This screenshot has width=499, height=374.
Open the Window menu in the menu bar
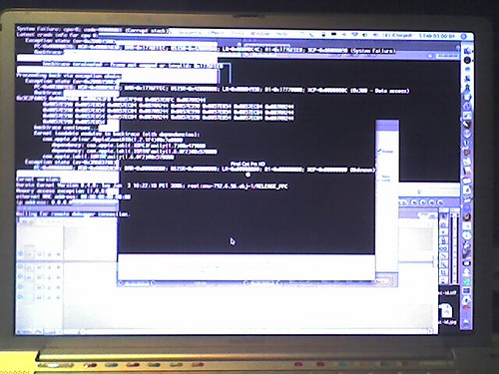[x=259, y=34]
